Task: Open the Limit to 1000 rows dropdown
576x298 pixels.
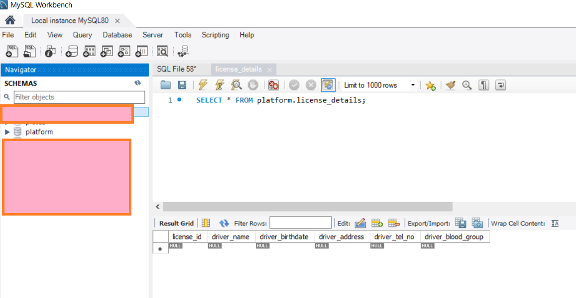Action: pyautogui.click(x=413, y=85)
